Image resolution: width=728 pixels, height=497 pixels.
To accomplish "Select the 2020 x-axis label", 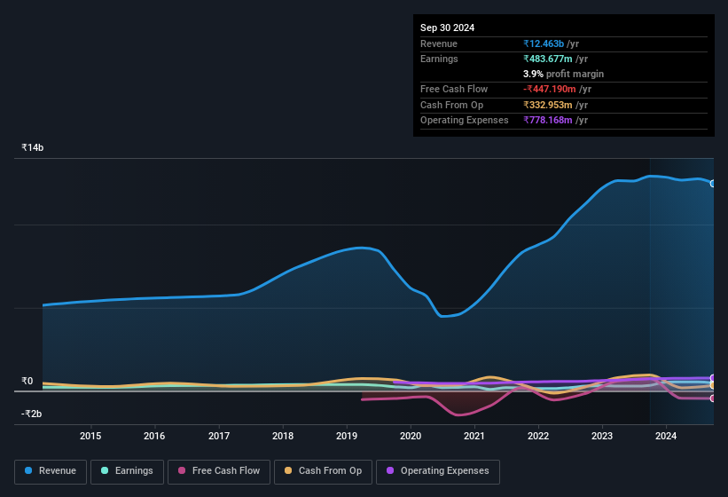I will tap(411, 436).
